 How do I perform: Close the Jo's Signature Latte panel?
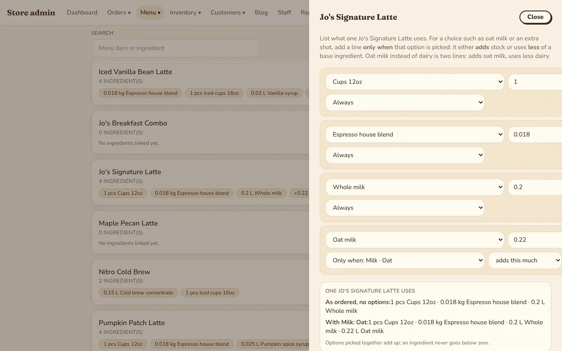click(x=535, y=17)
